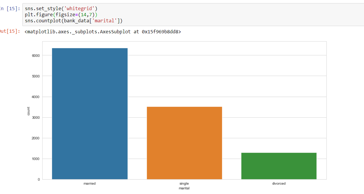Viewport: 364px width, 194px height.
Task: Click the blue married bar
Action: (90, 113)
